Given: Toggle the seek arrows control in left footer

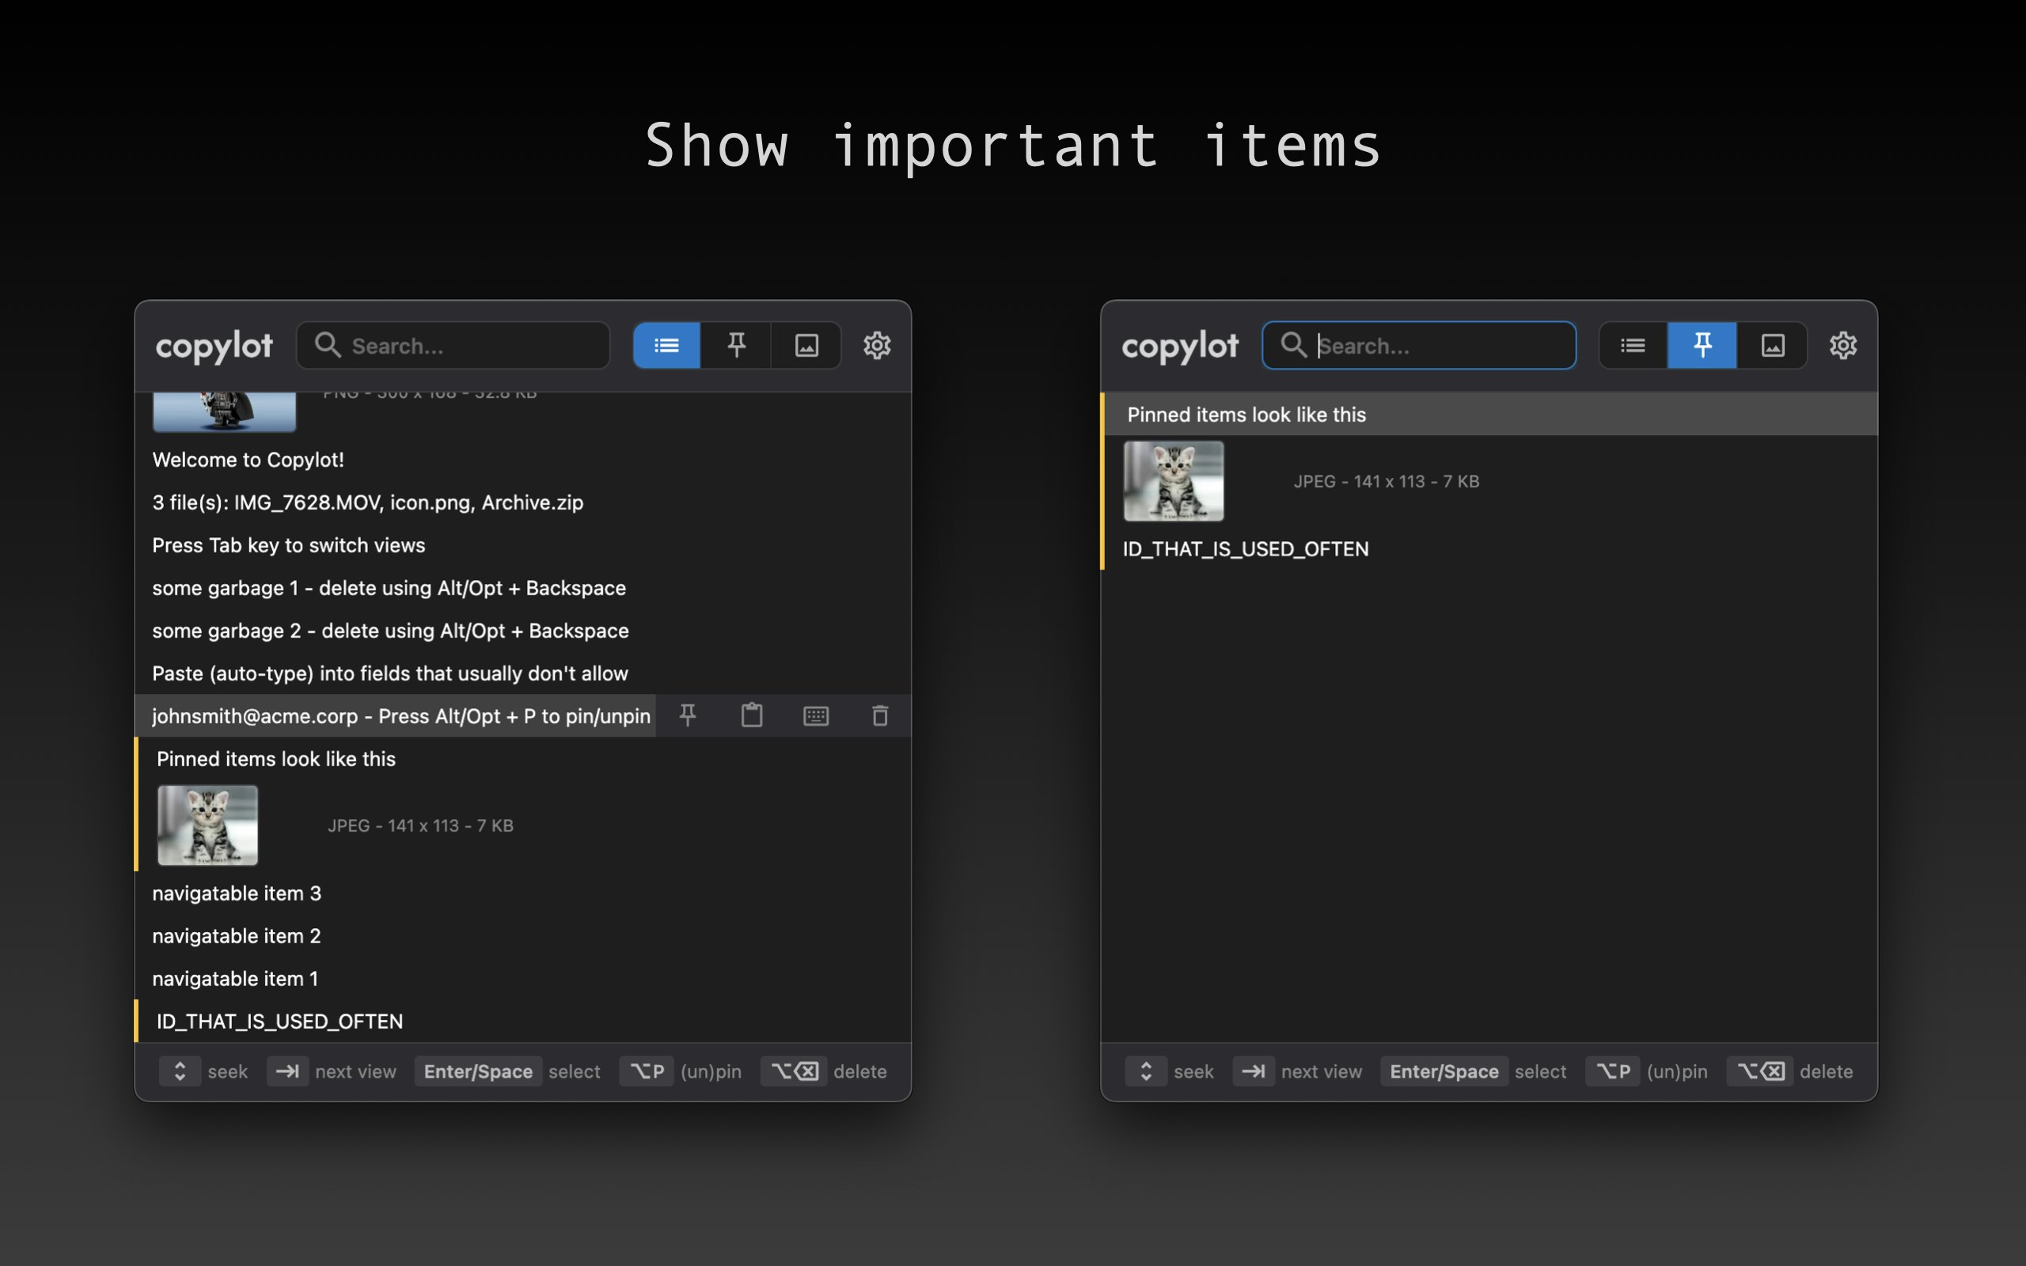Looking at the screenshot, I should (180, 1071).
